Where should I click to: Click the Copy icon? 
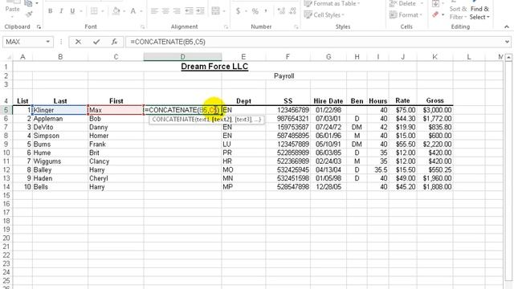[29, 3]
